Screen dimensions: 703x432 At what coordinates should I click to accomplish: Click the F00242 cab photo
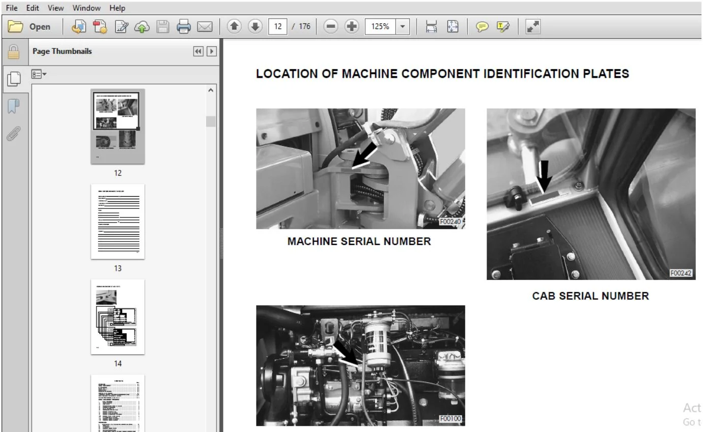tap(591, 194)
